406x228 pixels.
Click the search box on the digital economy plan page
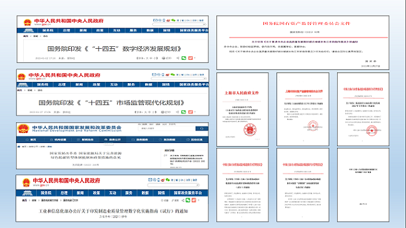(x=179, y=24)
